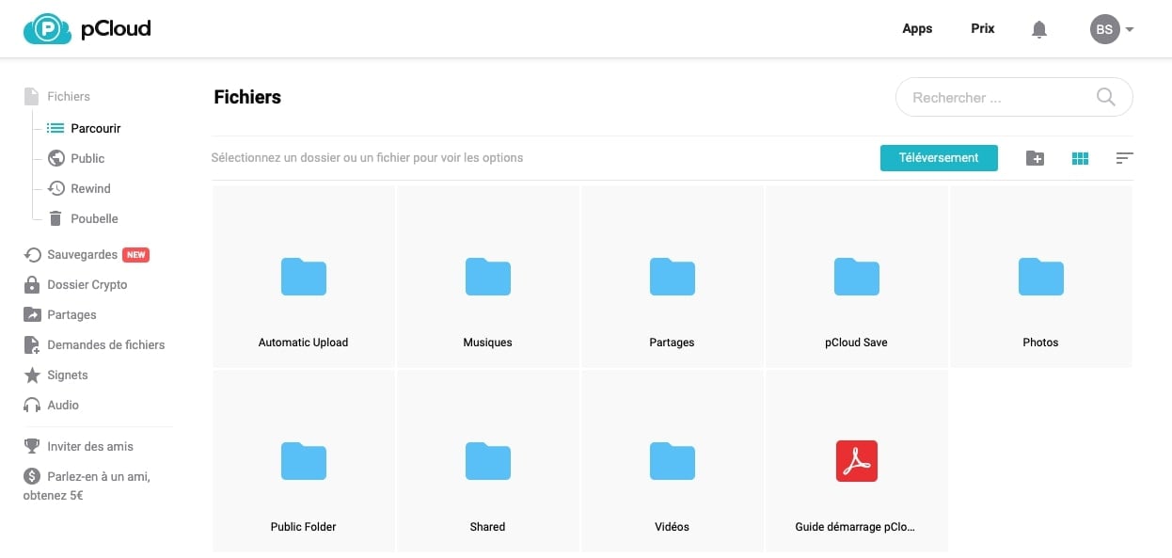Click the Public Folder label
The height and width of the screenshot is (558, 1172).
coord(304,527)
